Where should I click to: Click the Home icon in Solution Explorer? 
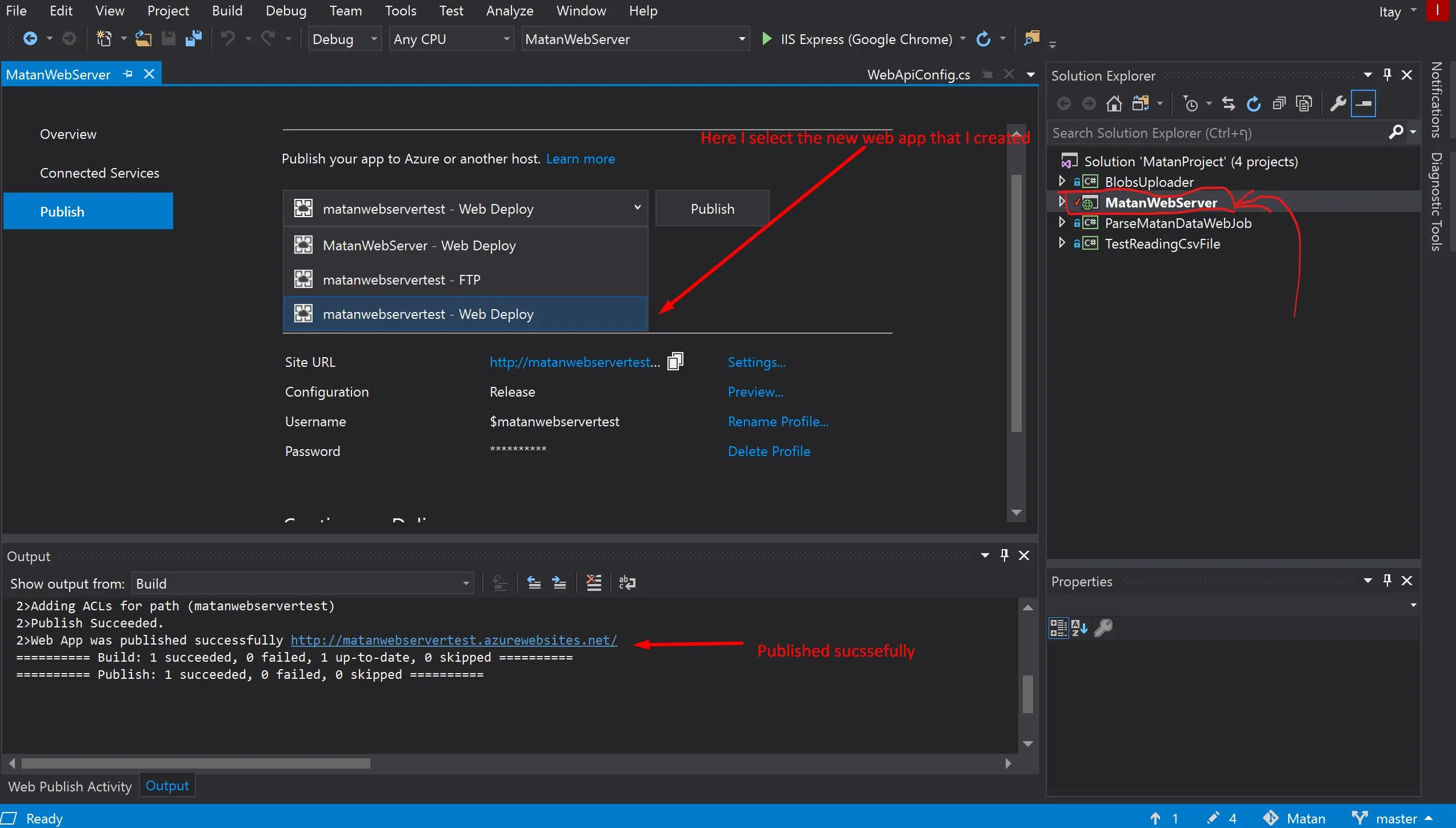tap(1114, 104)
